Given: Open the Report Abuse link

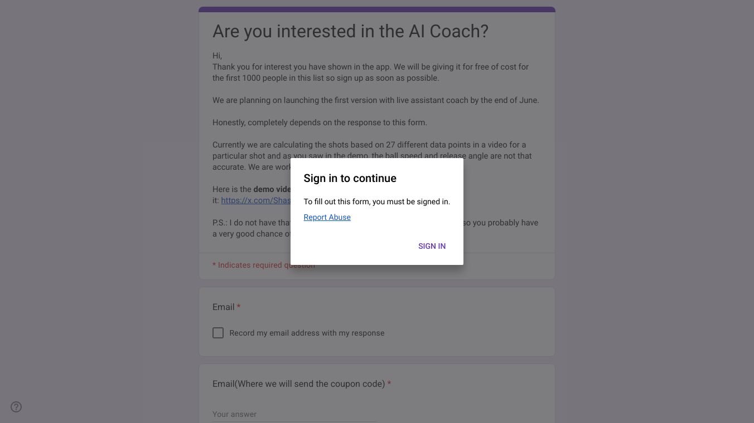Looking at the screenshot, I should pyautogui.click(x=327, y=217).
